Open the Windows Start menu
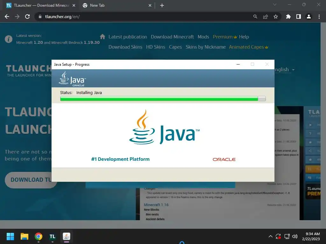The width and height of the screenshot is (326, 244). [x=10, y=236]
